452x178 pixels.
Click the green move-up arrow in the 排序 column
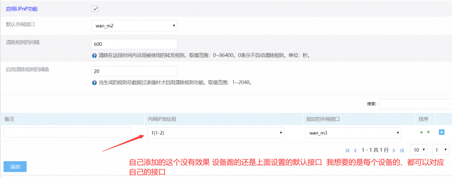(x=421, y=132)
